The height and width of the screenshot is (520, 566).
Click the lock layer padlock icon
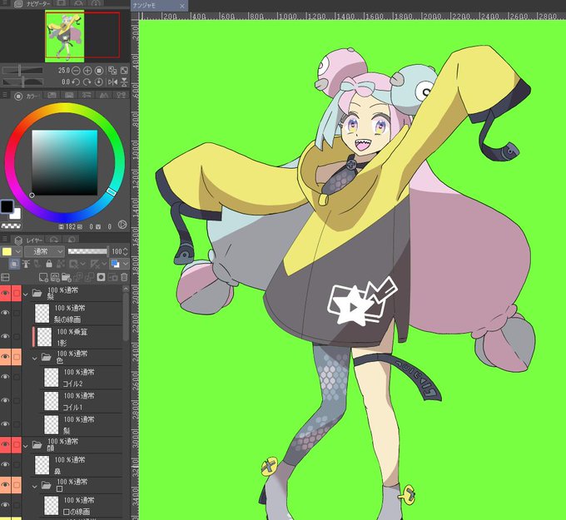(x=49, y=264)
